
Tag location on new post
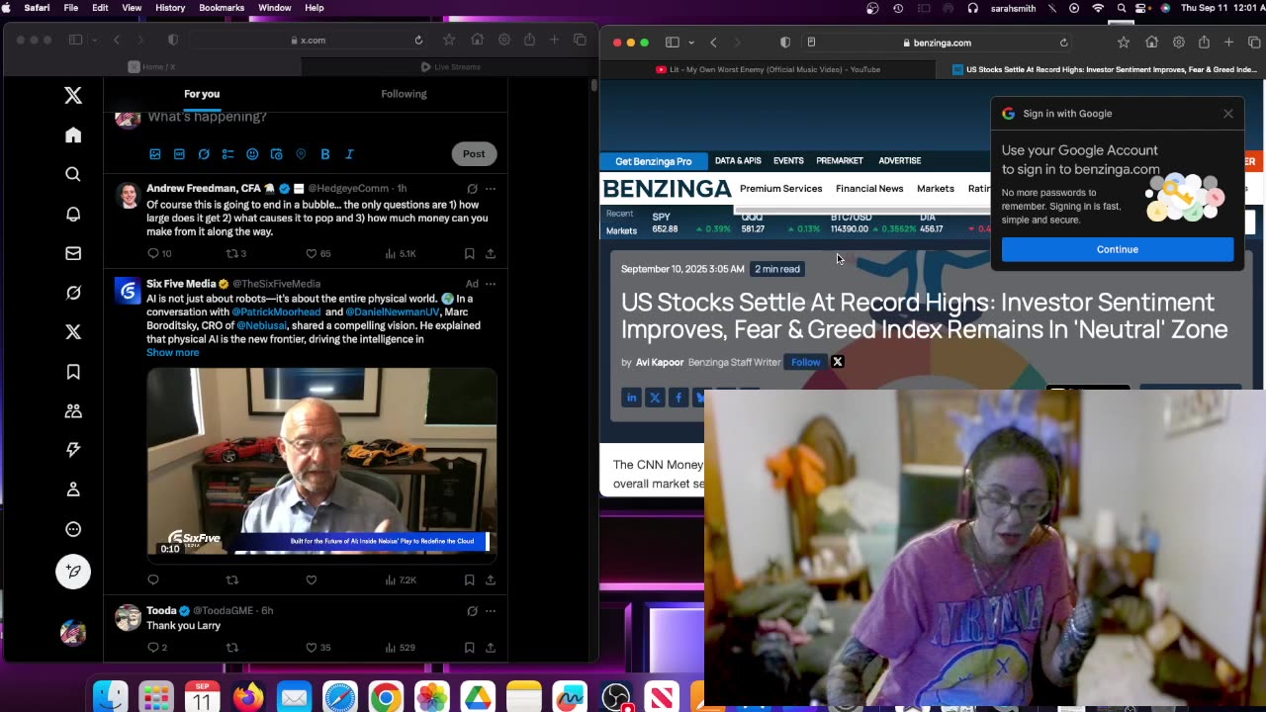click(301, 154)
